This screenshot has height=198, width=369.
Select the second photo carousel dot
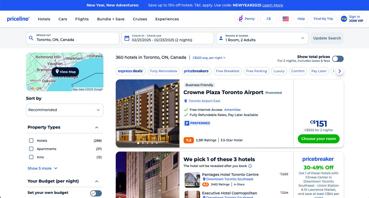point(143,143)
